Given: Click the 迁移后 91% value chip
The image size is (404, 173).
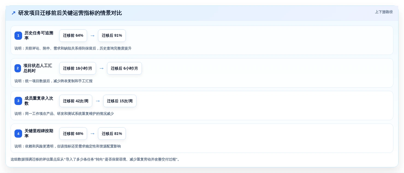Looking at the screenshot, I should coord(112,36).
